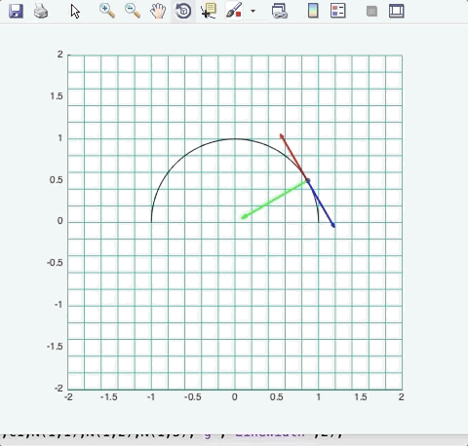Select the Edit Plot arrow tool
The image size is (468, 446).
pos(75,12)
